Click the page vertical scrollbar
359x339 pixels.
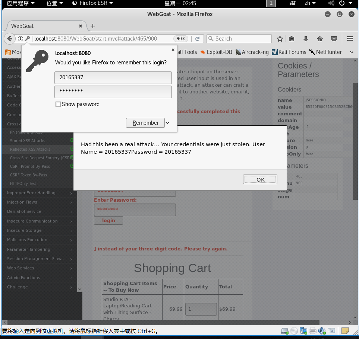point(355,141)
